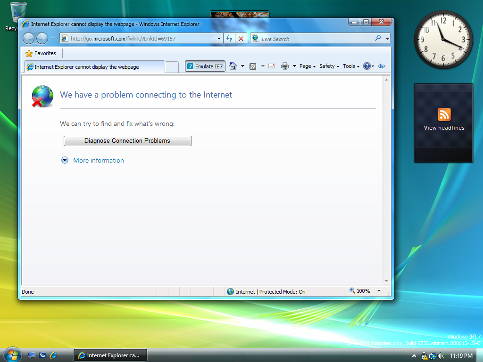Click the View headlines feed gadget

(443, 123)
